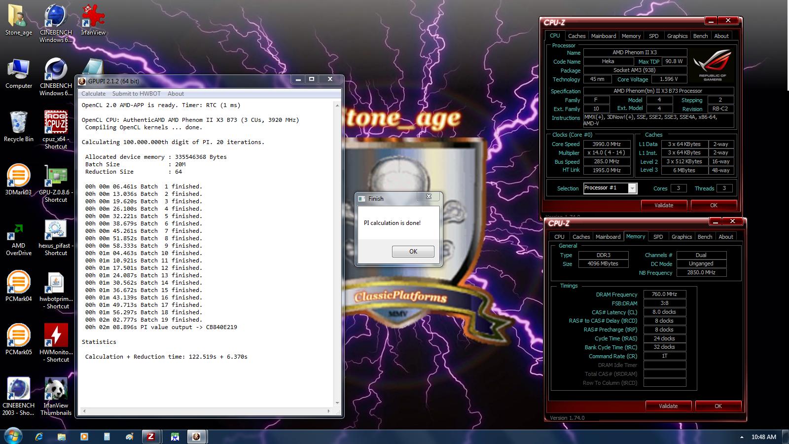Show hidden tray icons arrow
789x444 pixels.
742,437
